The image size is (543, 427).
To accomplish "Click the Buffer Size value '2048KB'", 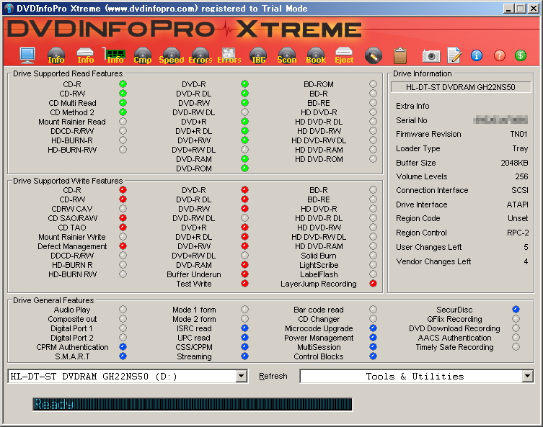I will click(514, 163).
